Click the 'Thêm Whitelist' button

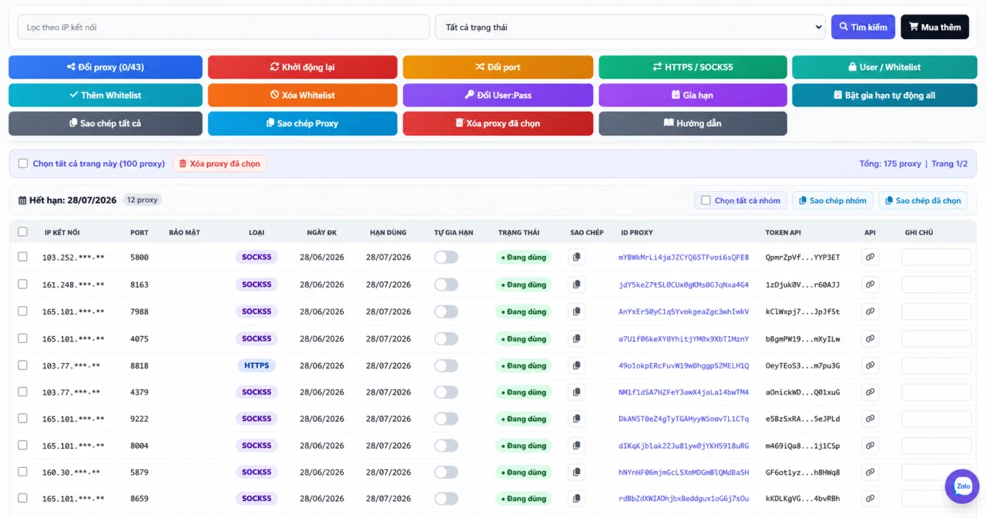pyautogui.click(x=106, y=95)
